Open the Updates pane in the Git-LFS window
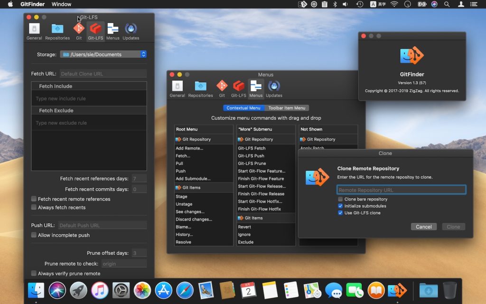The height and width of the screenshot is (304, 486). 130,30
